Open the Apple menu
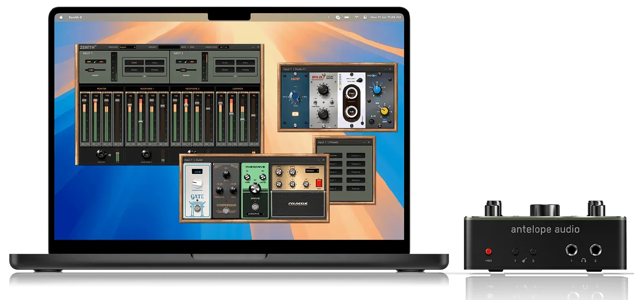This screenshot has height=300, width=634. [61, 17]
